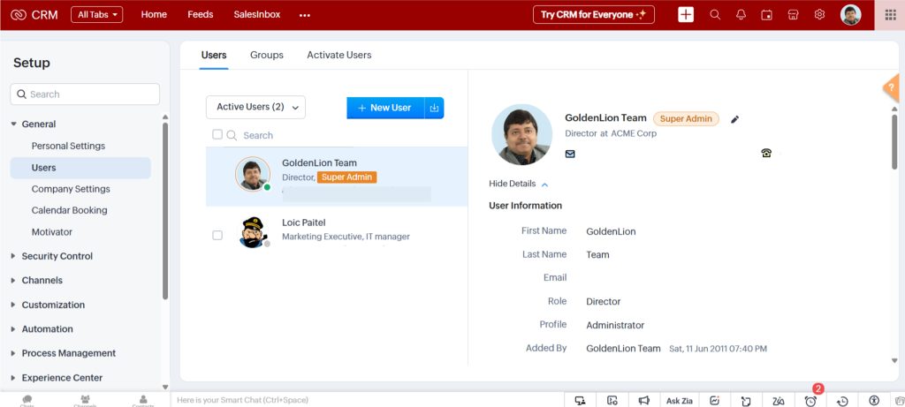Viewport: 905px width, 407px height.
Task: Open the Active Users filter dropdown
Action: (x=255, y=107)
